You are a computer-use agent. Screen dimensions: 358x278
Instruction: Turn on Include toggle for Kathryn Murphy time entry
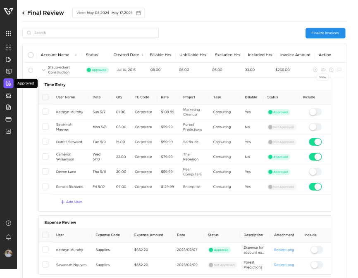315,112
